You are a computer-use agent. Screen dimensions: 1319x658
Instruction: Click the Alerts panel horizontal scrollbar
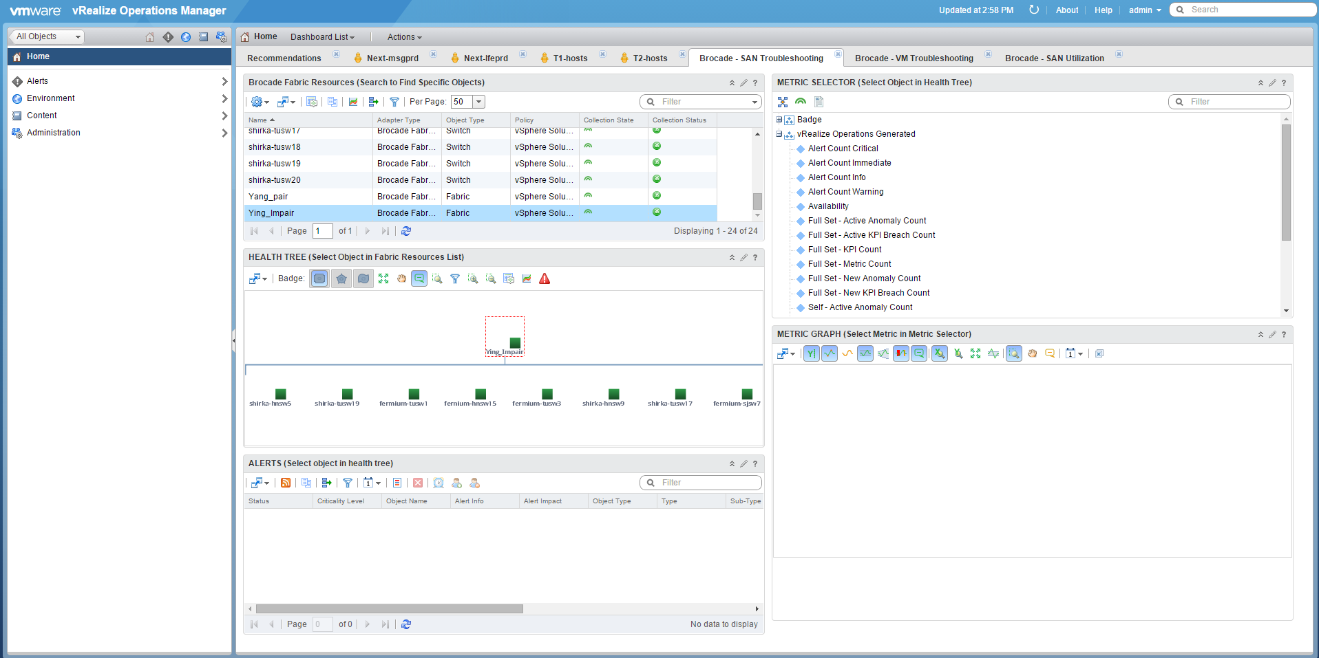point(389,608)
